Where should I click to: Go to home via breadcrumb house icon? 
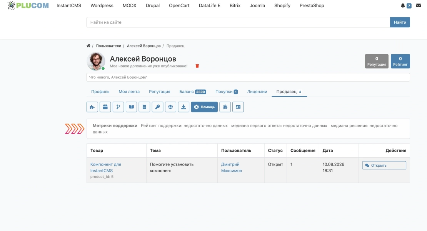point(88,46)
